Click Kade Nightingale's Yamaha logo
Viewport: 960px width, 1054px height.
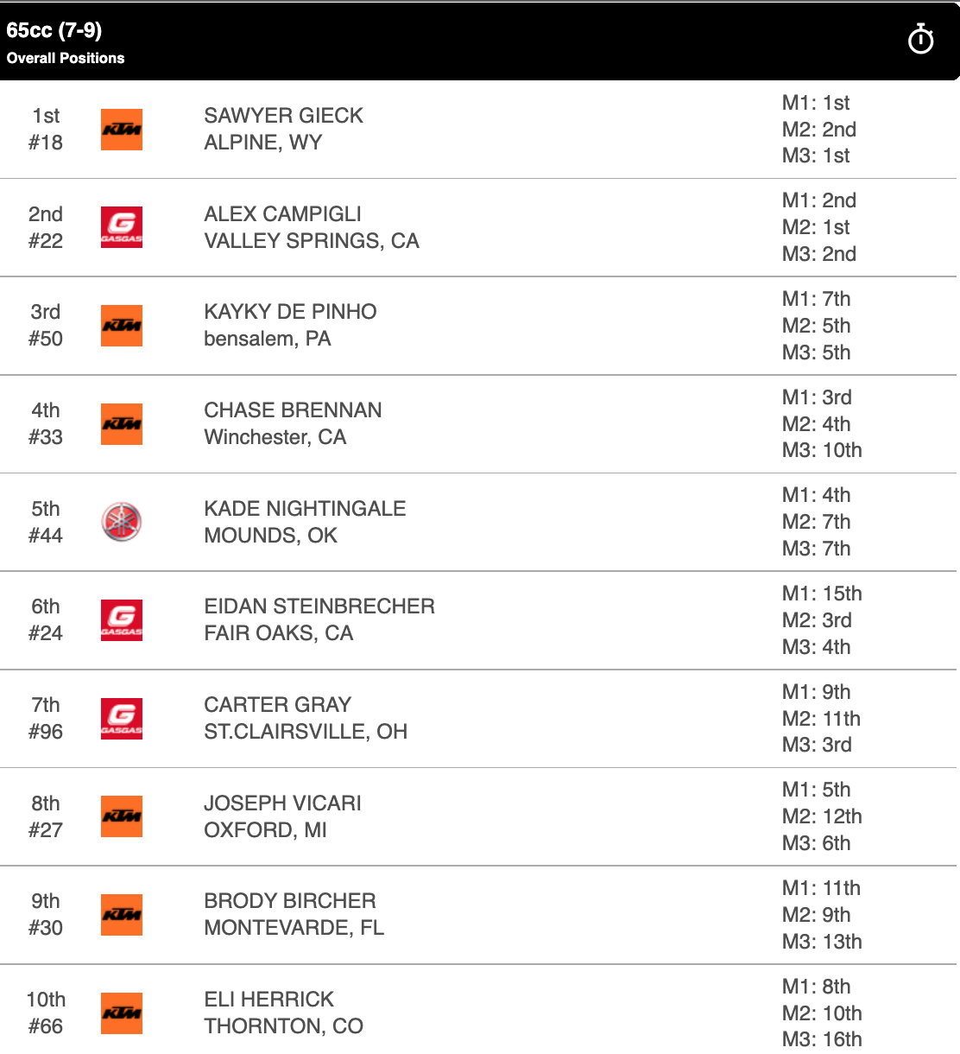[122, 522]
